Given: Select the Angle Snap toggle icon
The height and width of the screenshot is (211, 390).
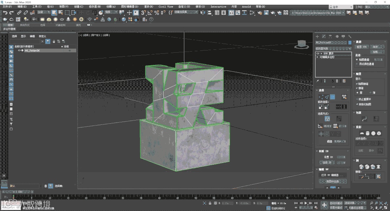Looking at the screenshot, I should click(x=150, y=13).
